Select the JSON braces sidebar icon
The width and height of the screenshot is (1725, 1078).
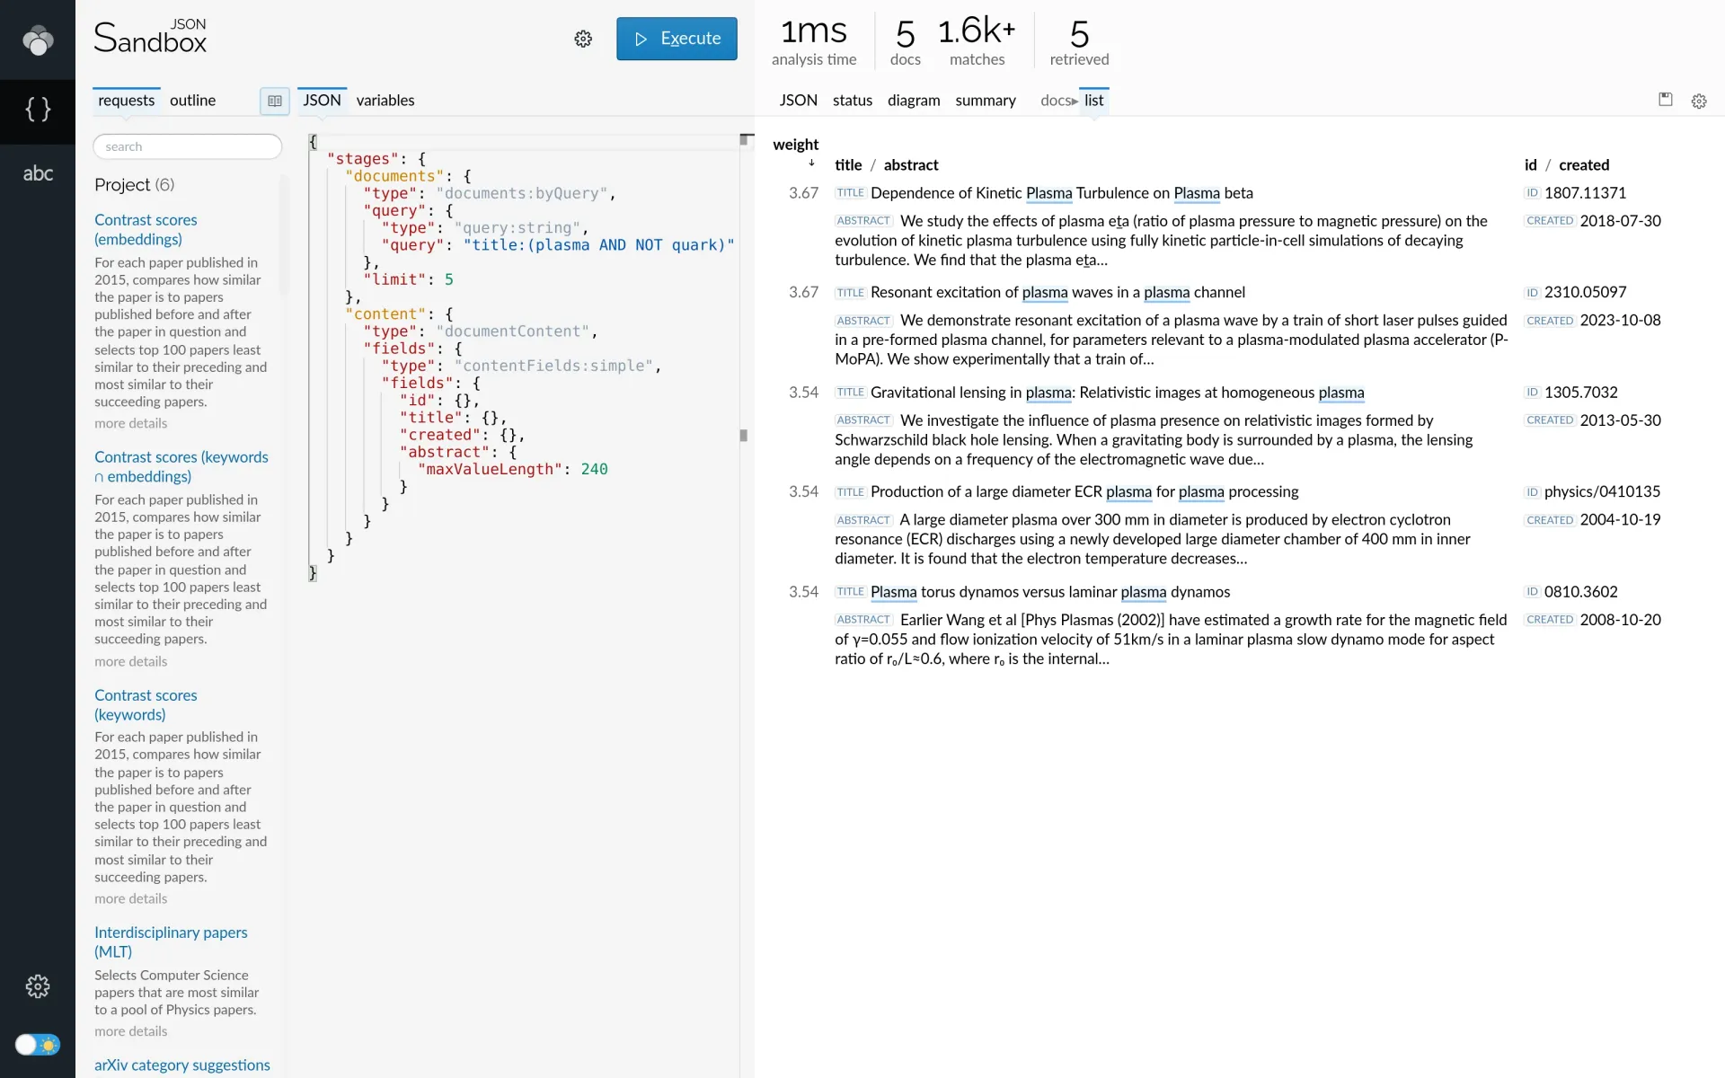38,110
